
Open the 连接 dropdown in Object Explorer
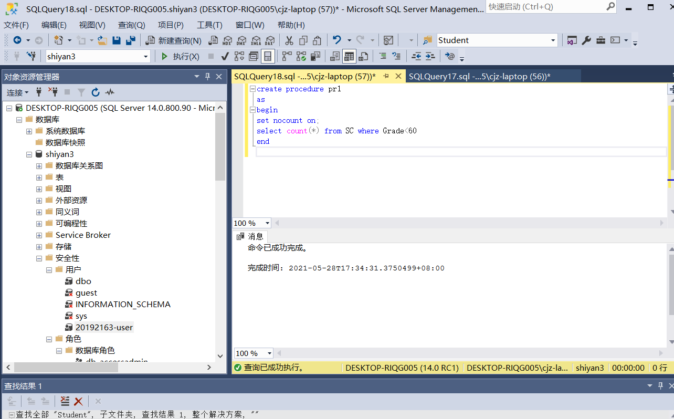(x=17, y=92)
